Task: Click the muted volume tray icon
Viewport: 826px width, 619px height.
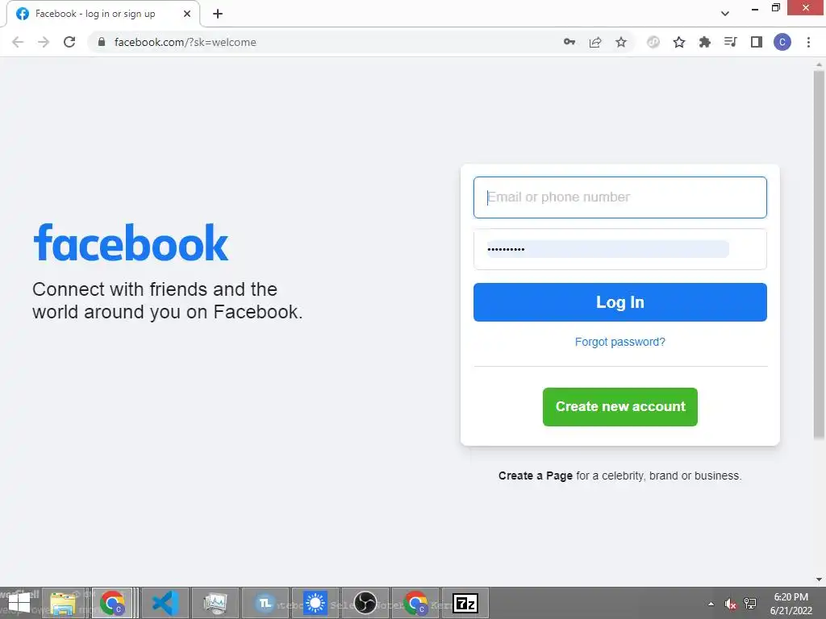Action: [x=730, y=604]
